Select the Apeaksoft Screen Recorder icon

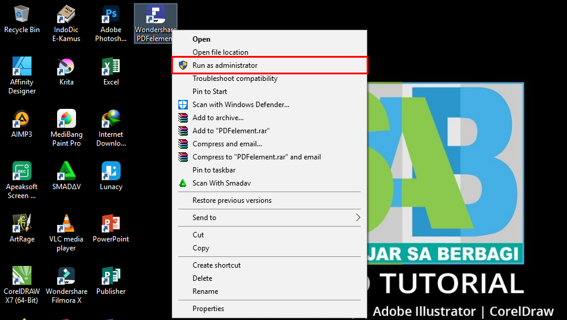(x=22, y=180)
